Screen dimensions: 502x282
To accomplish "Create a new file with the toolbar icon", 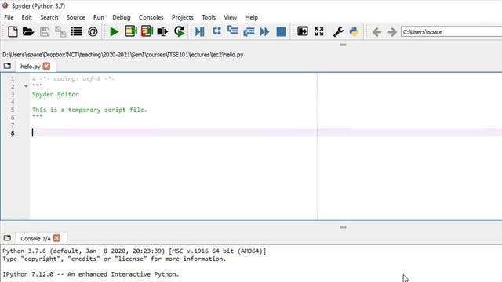I will pos(13,31).
